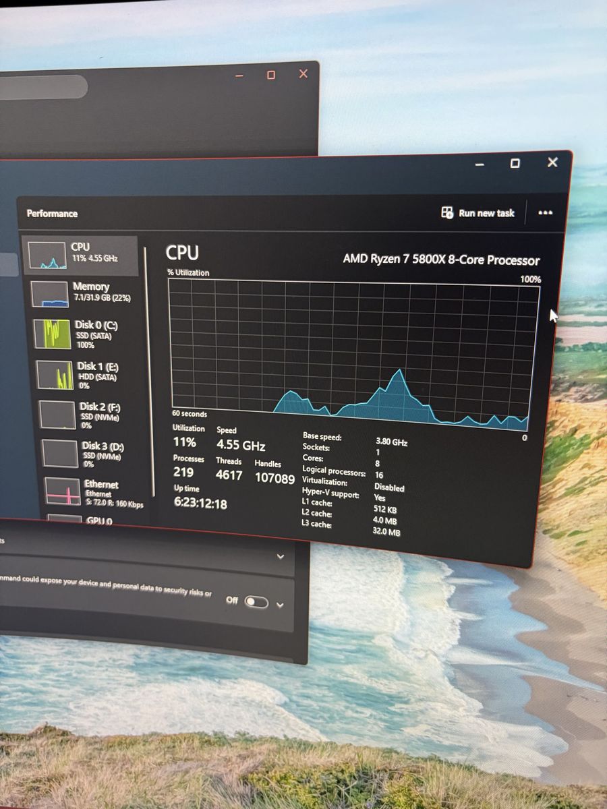Open the Ethernet performance entry
Screen dimensions: 607x809
(x=93, y=493)
